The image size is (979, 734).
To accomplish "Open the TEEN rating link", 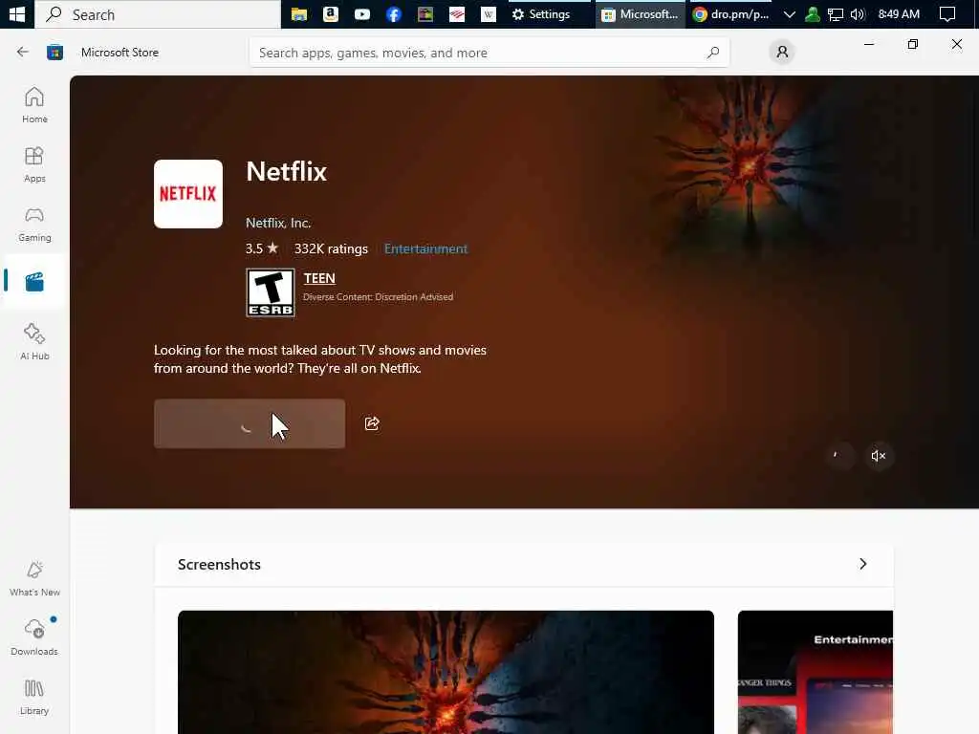I will (319, 278).
